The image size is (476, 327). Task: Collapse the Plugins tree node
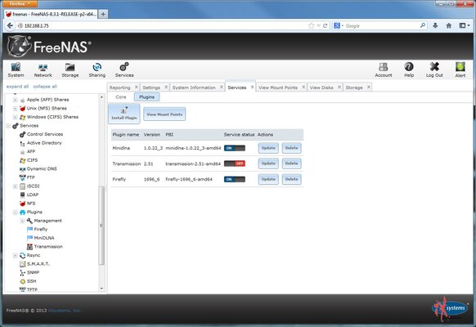(x=16, y=212)
